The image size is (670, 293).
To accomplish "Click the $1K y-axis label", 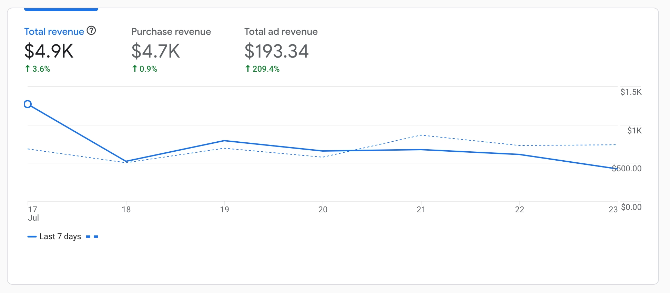I will click(x=634, y=131).
